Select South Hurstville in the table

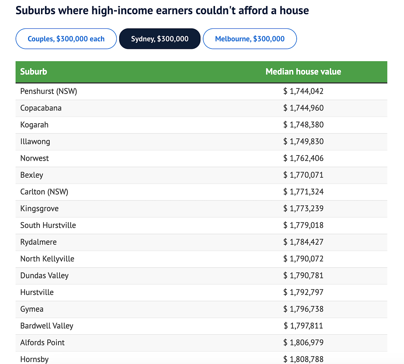[x=48, y=225]
